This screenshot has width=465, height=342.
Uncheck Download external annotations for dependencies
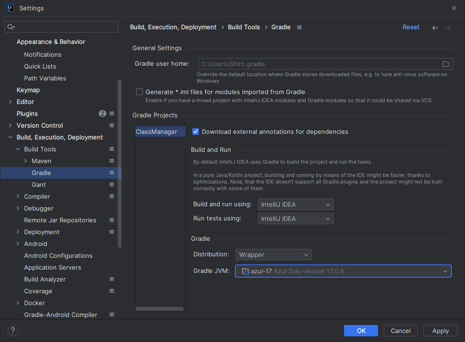pos(196,132)
